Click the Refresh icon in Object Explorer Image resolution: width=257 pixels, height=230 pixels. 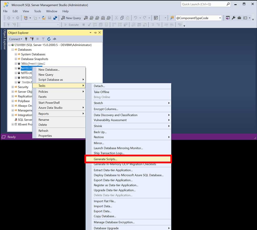click(49, 39)
